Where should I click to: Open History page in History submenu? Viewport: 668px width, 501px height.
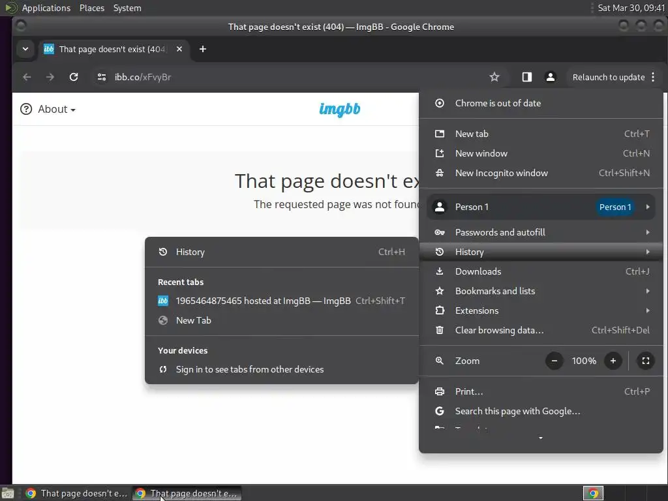[x=282, y=252]
